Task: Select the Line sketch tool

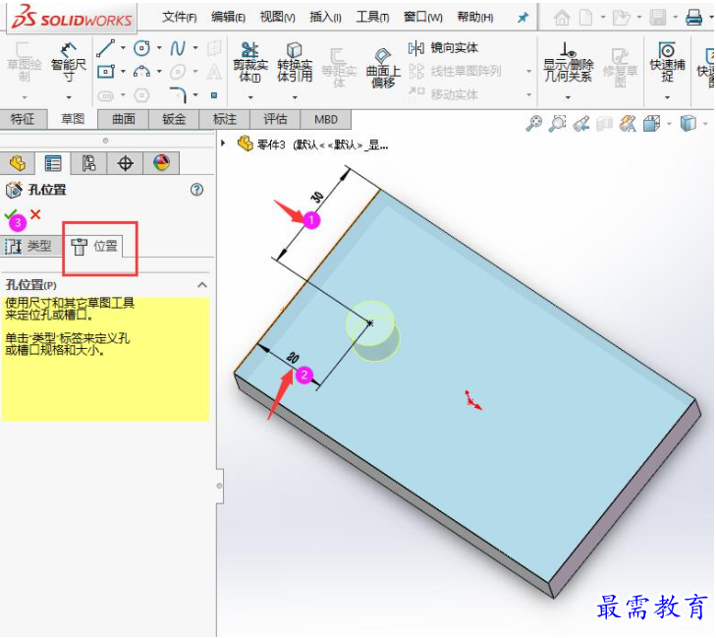Action: [x=106, y=48]
